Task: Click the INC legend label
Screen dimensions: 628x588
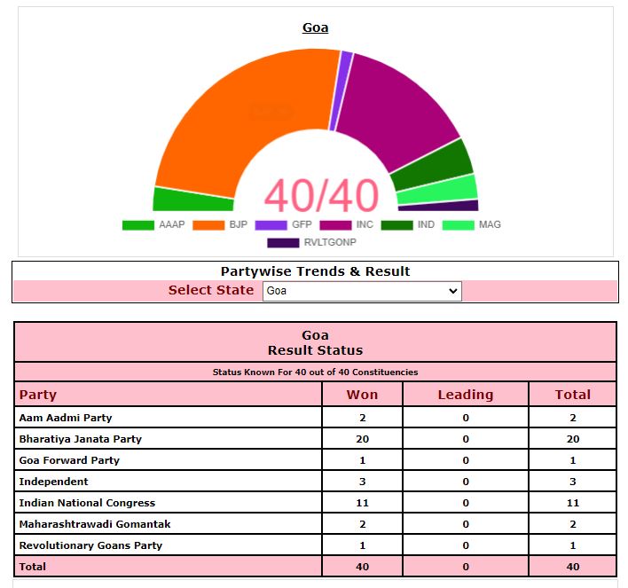Action: (365, 224)
